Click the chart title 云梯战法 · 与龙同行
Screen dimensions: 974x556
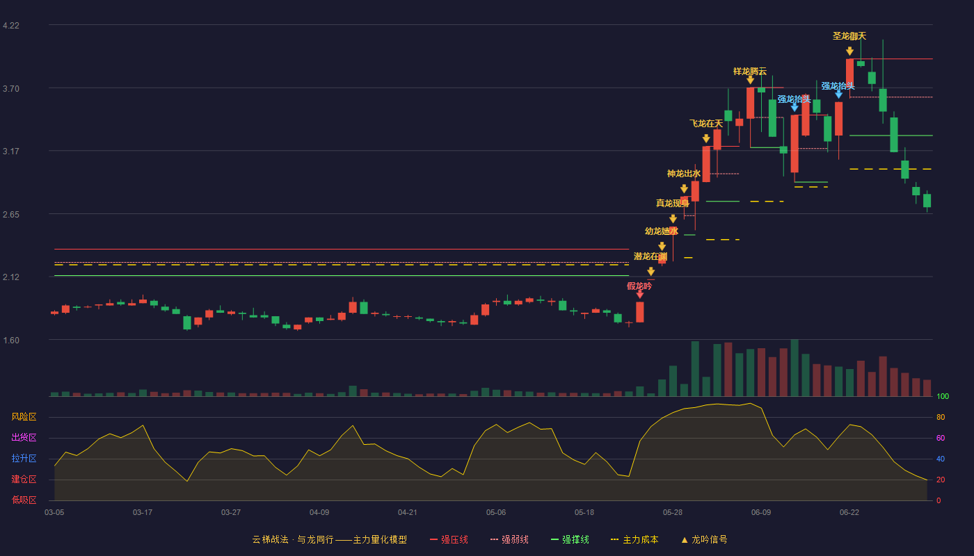pyautogui.click(x=293, y=539)
